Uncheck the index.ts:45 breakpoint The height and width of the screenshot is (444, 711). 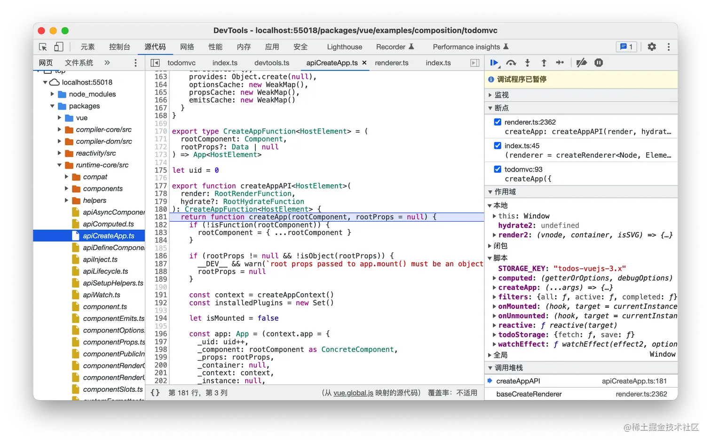(x=498, y=145)
